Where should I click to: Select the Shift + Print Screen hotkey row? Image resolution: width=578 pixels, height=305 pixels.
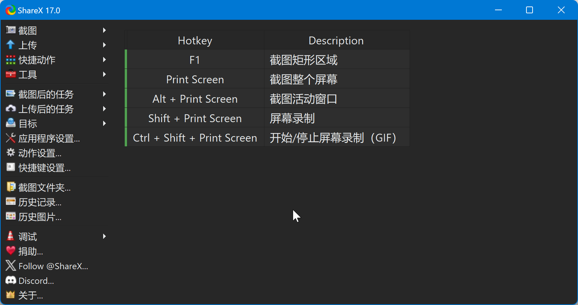click(267, 118)
